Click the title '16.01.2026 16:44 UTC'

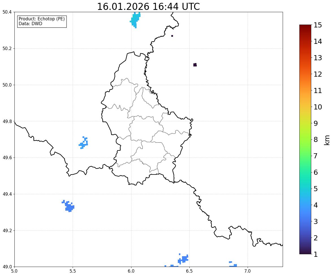point(148,7)
